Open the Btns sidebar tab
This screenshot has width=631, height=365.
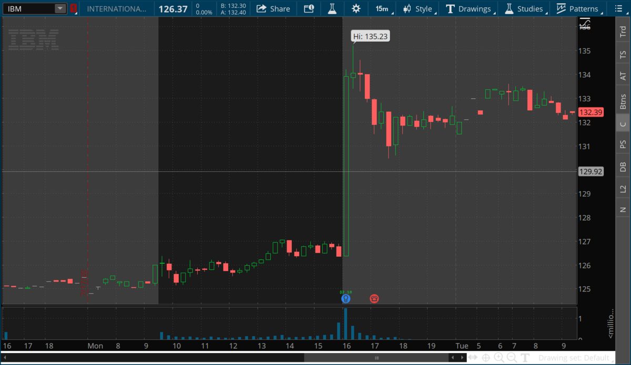(623, 101)
